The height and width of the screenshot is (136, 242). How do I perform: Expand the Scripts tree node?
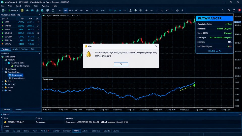[3, 81]
